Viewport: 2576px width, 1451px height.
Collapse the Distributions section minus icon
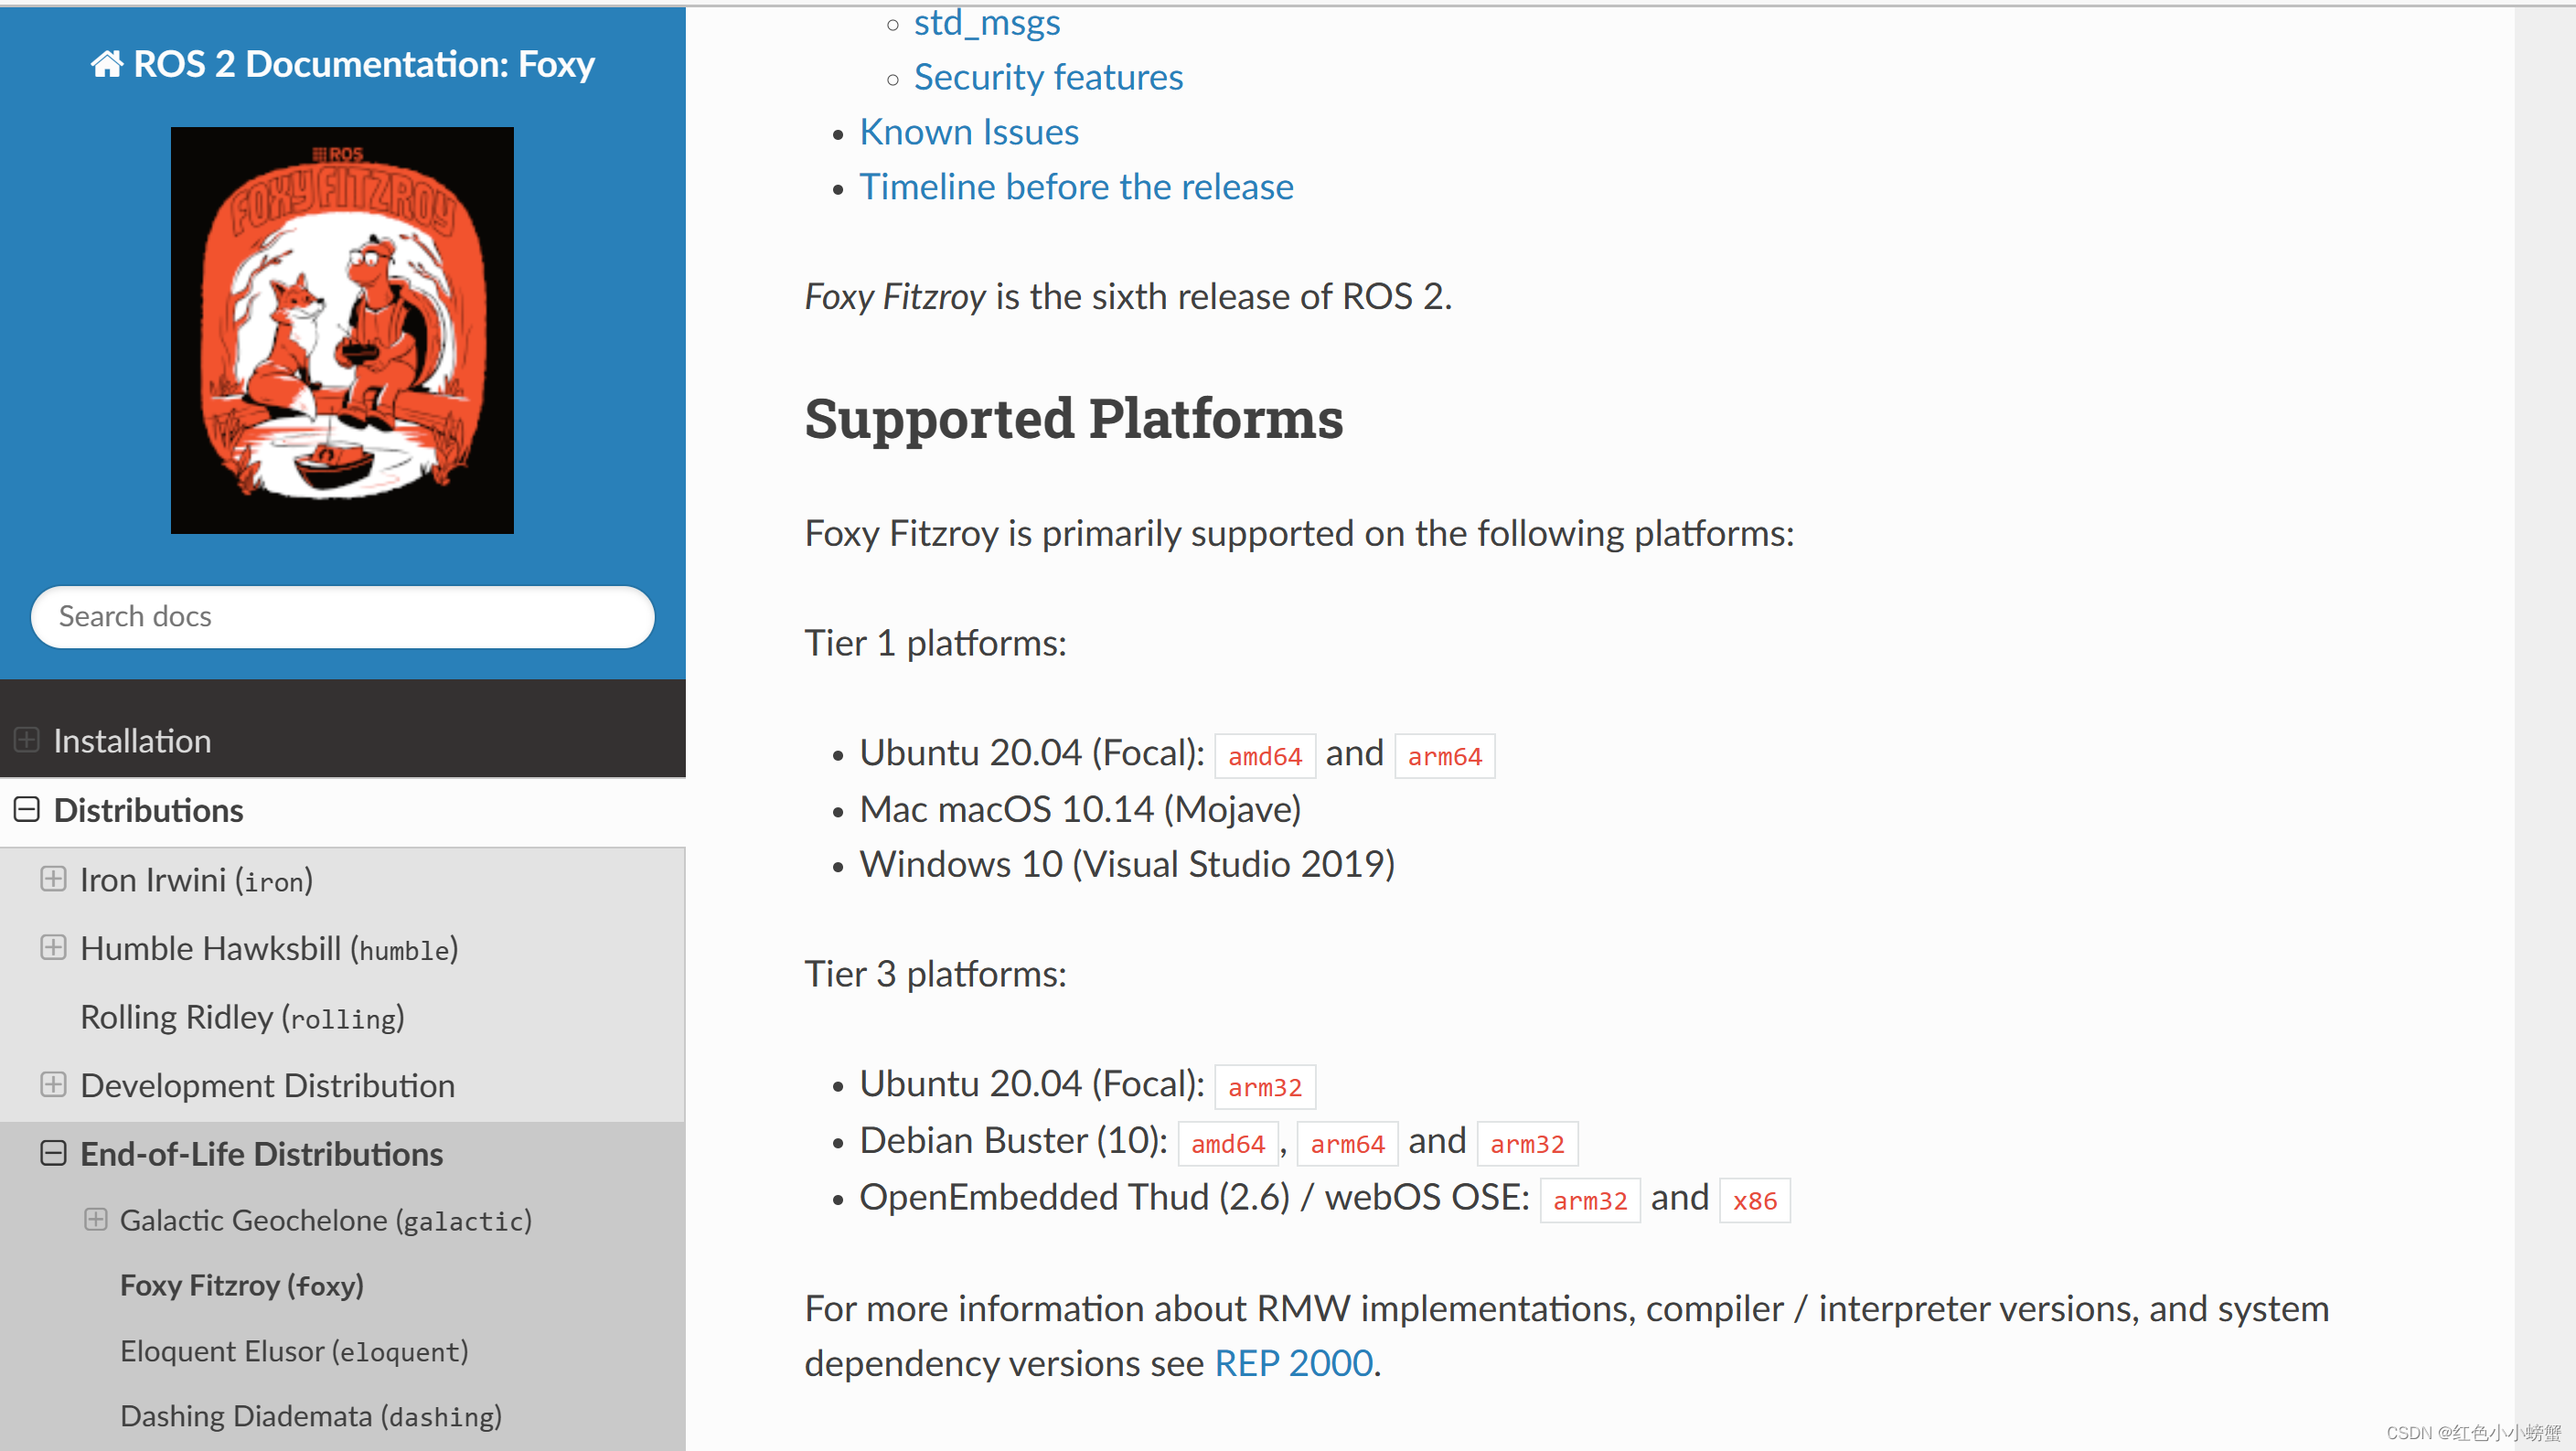(x=27, y=809)
